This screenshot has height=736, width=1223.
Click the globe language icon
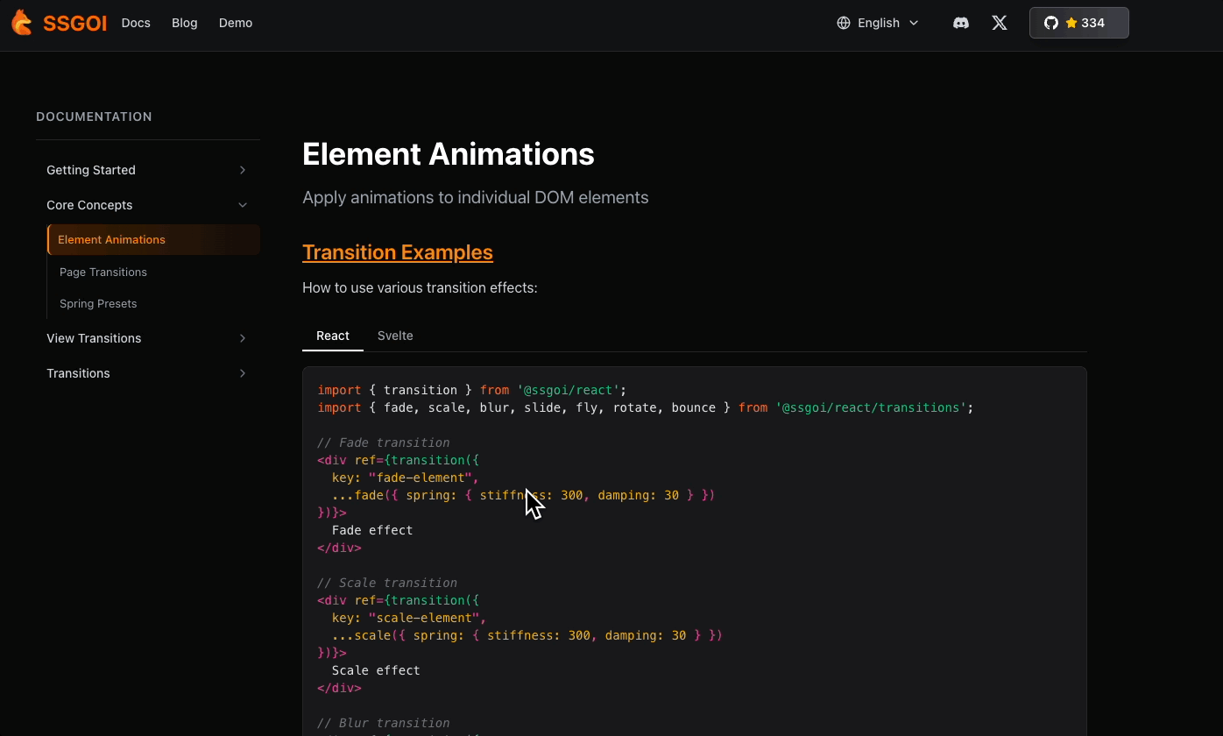pos(844,23)
